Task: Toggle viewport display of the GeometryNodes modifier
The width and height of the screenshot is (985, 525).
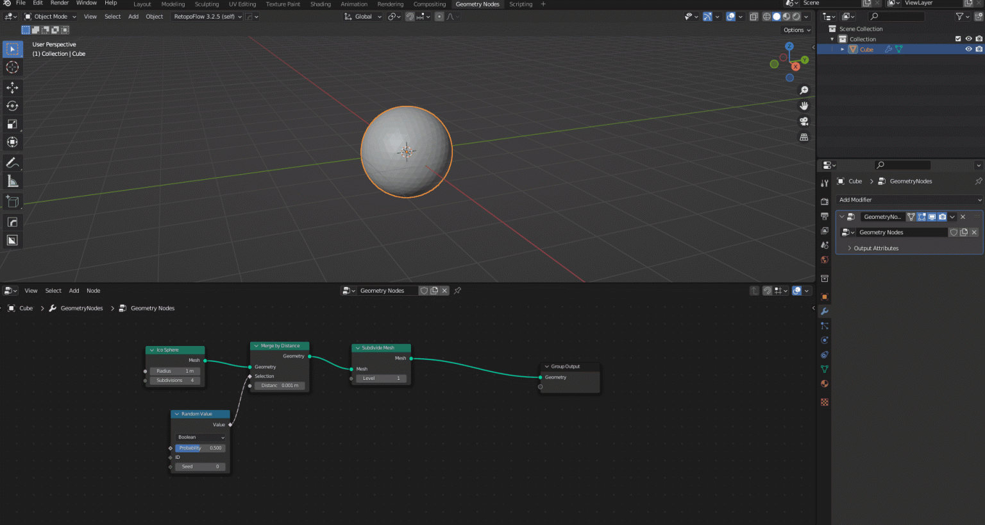Action: (x=932, y=217)
